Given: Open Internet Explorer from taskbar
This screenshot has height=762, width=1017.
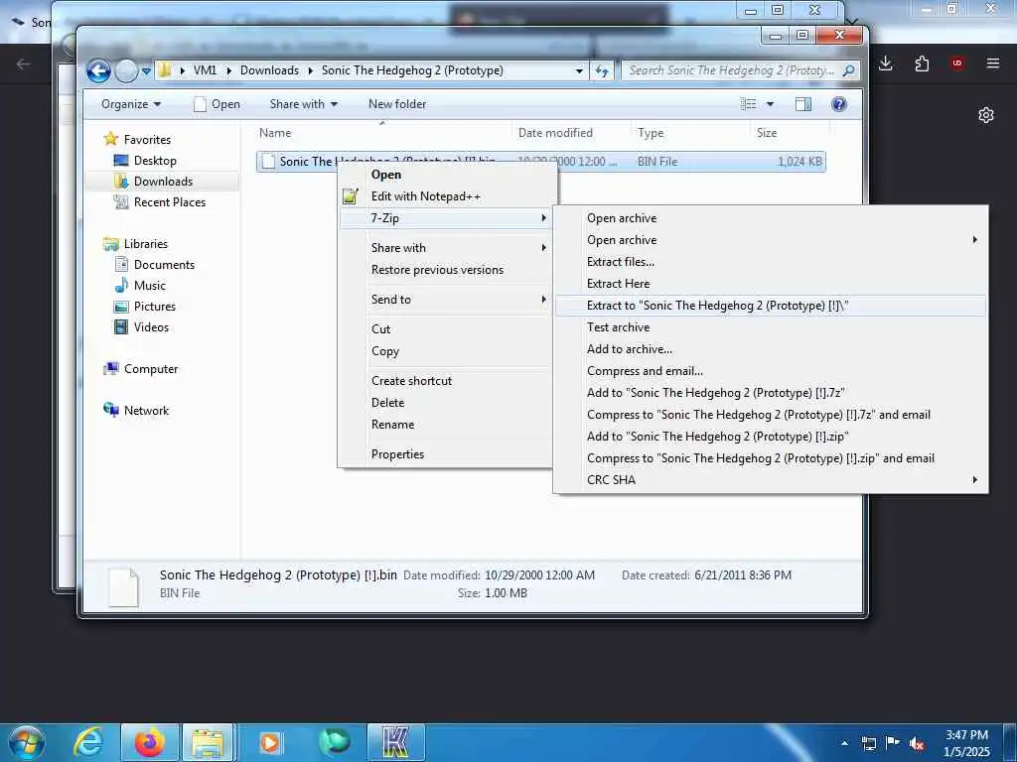Looking at the screenshot, I should click(88, 742).
